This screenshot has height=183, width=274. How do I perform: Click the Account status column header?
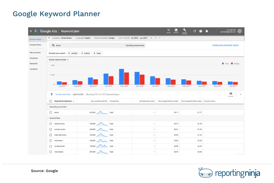(x=209, y=101)
